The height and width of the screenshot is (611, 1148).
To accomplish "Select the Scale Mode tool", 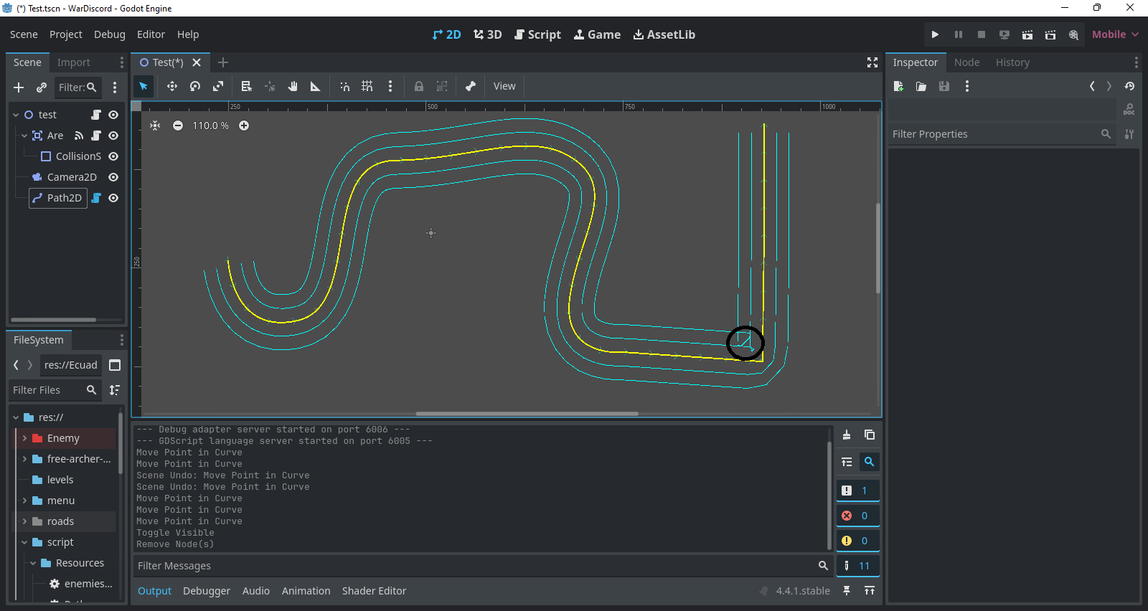I will click(x=218, y=86).
